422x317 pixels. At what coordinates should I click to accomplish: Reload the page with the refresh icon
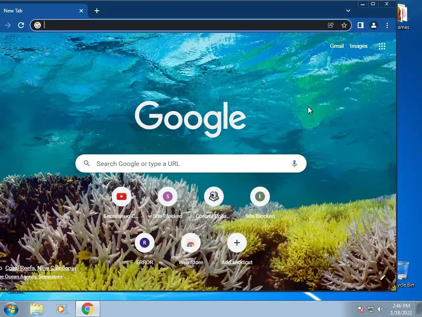coord(21,25)
